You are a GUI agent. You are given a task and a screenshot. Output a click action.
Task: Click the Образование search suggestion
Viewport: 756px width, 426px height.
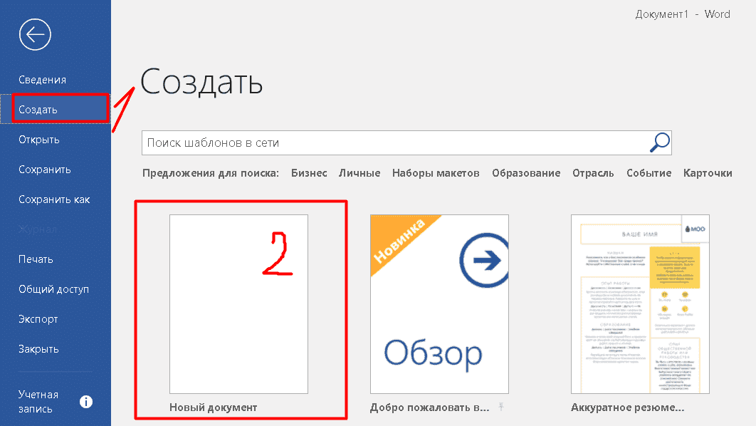pos(526,172)
